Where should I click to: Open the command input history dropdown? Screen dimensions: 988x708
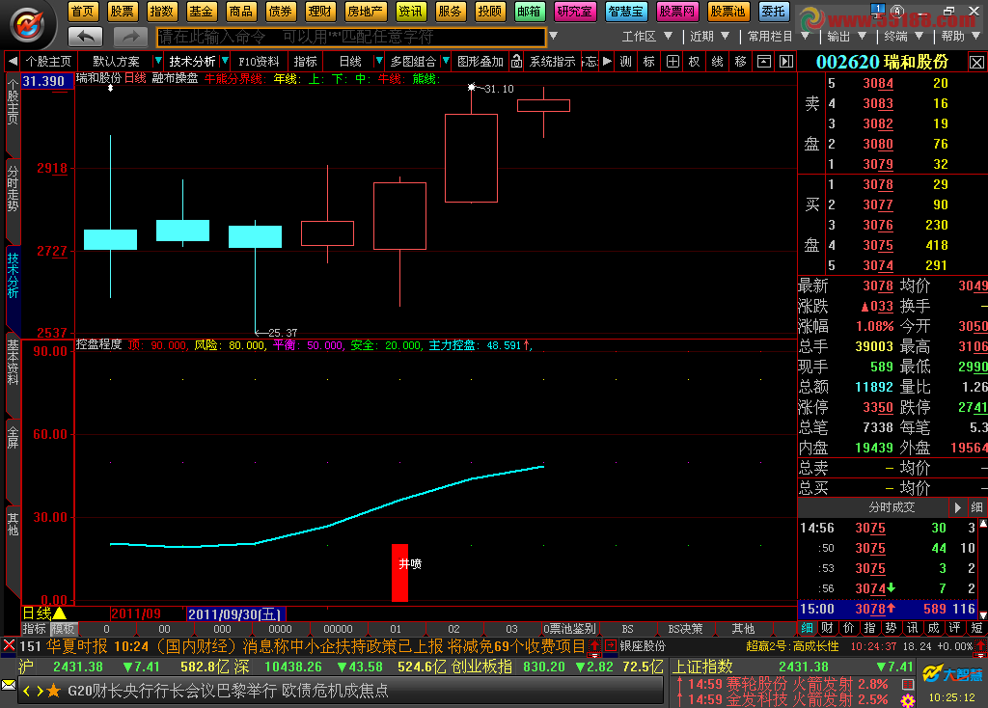(x=553, y=37)
